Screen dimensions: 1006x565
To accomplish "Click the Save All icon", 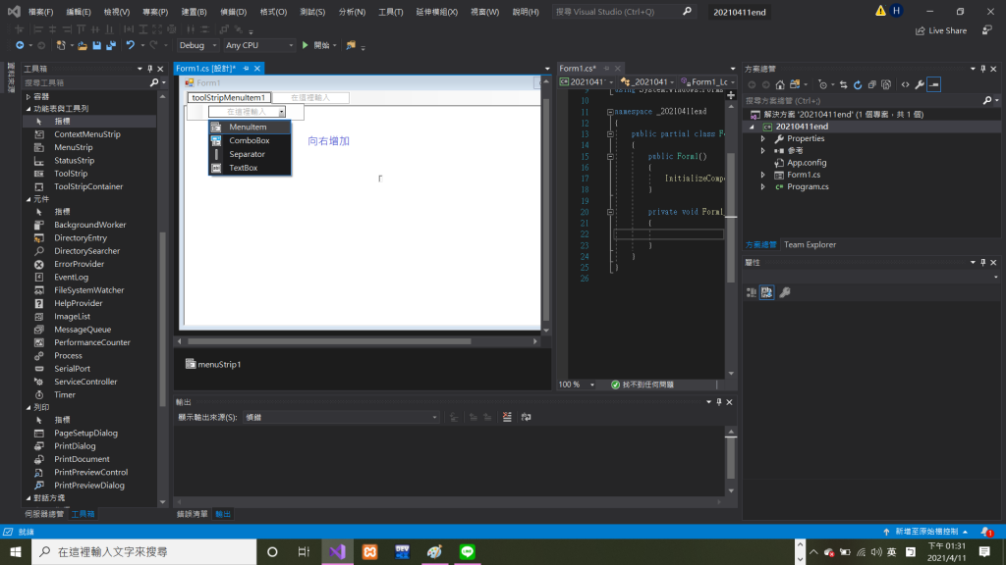I will pyautogui.click(x=111, y=45).
